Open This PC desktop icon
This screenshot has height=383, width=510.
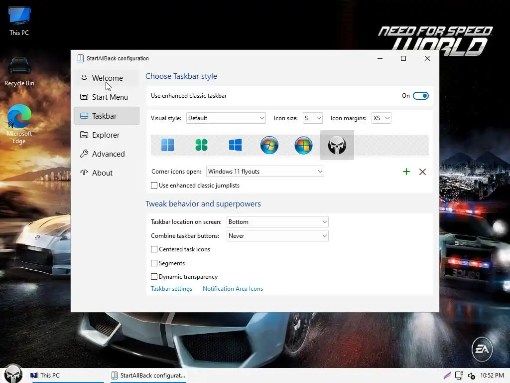pos(19,21)
